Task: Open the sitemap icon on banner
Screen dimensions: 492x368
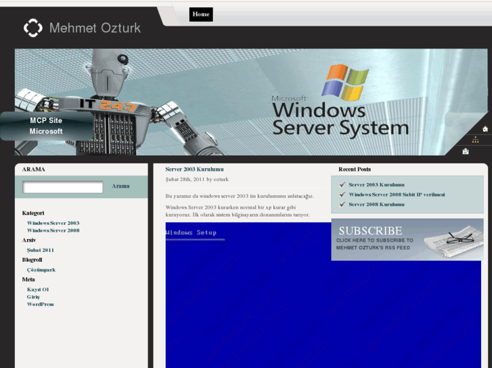Action: coord(475,140)
